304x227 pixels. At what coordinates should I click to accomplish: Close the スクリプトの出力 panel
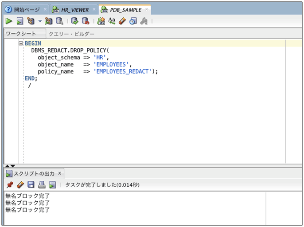[x=60, y=173]
